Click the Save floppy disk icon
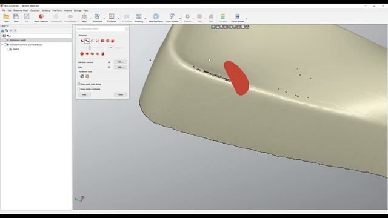The height and width of the screenshot is (218, 388). click(x=16, y=17)
